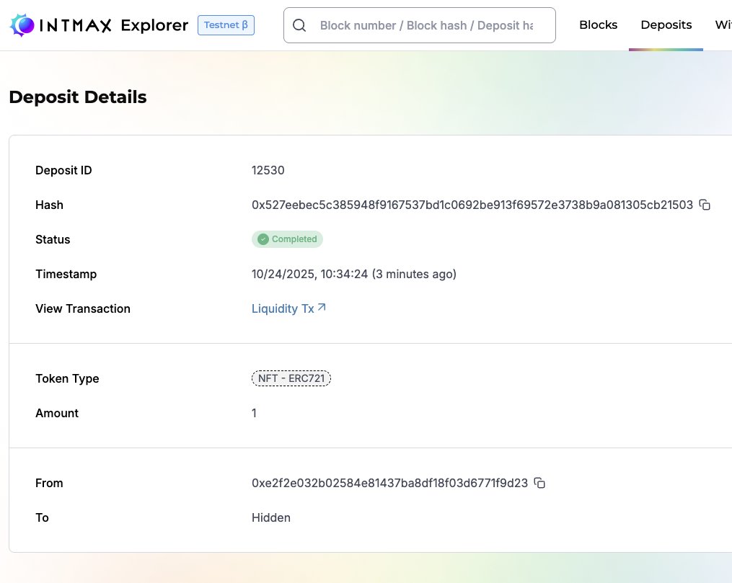The image size is (732, 583).
Task: Click the View Transaction label
Action: tap(83, 308)
